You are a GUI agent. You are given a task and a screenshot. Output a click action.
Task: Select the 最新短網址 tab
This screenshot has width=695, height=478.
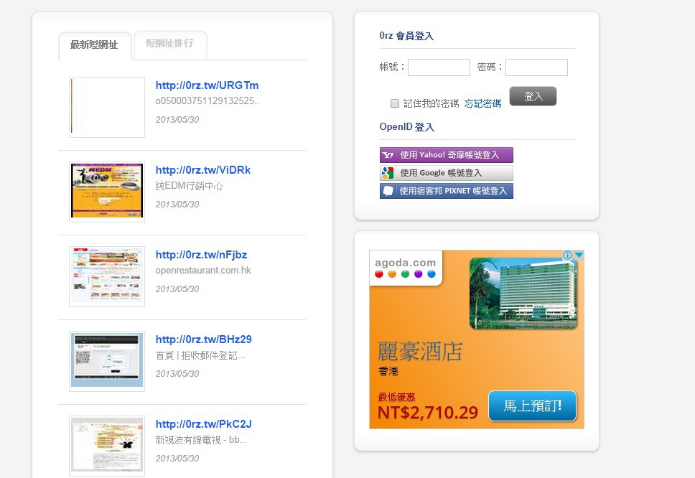94,45
